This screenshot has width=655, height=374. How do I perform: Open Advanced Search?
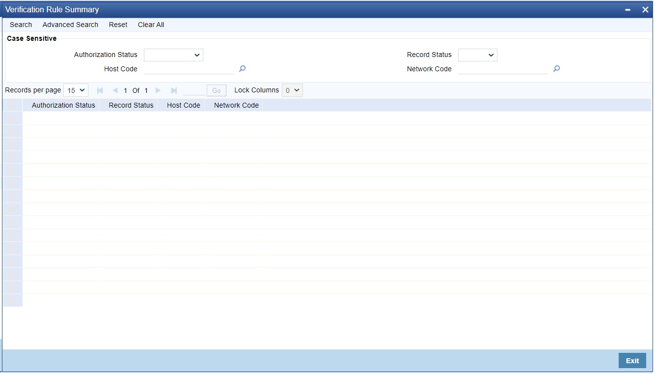[x=70, y=25]
